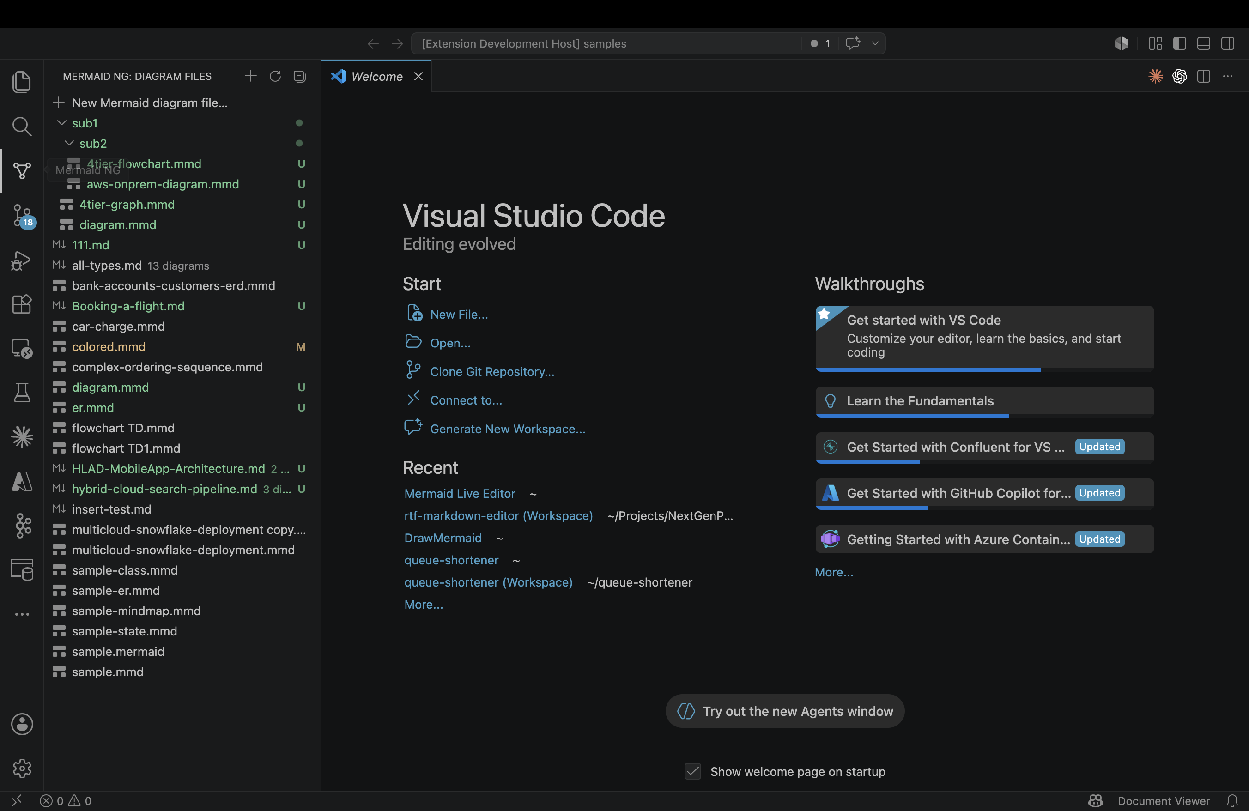The height and width of the screenshot is (811, 1249).
Task: Toggle the secondary side bar visibility
Action: point(1227,43)
